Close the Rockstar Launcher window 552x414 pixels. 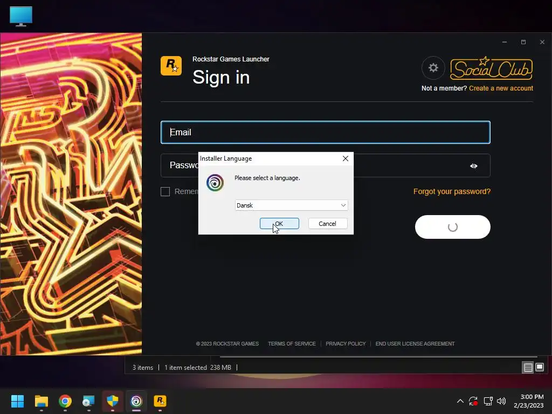pos(542,42)
